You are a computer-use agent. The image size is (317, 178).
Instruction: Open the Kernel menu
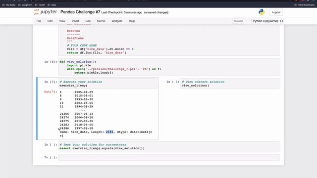tap(101, 21)
